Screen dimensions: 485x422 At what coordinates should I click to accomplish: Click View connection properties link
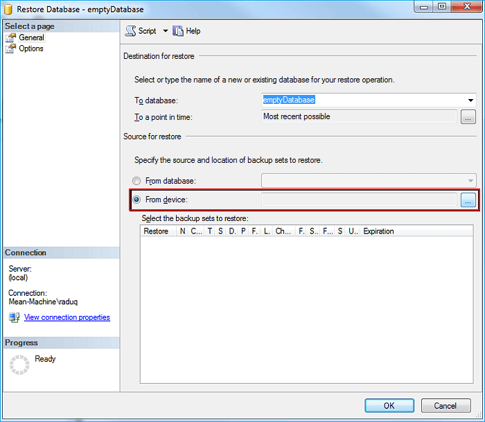(67, 317)
